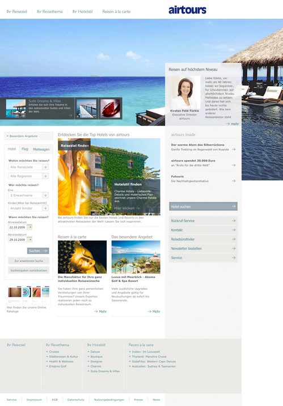The width and height of the screenshot is (283, 406).
Task: Click the arrow beside the Futouris entry
Action: 234,181
